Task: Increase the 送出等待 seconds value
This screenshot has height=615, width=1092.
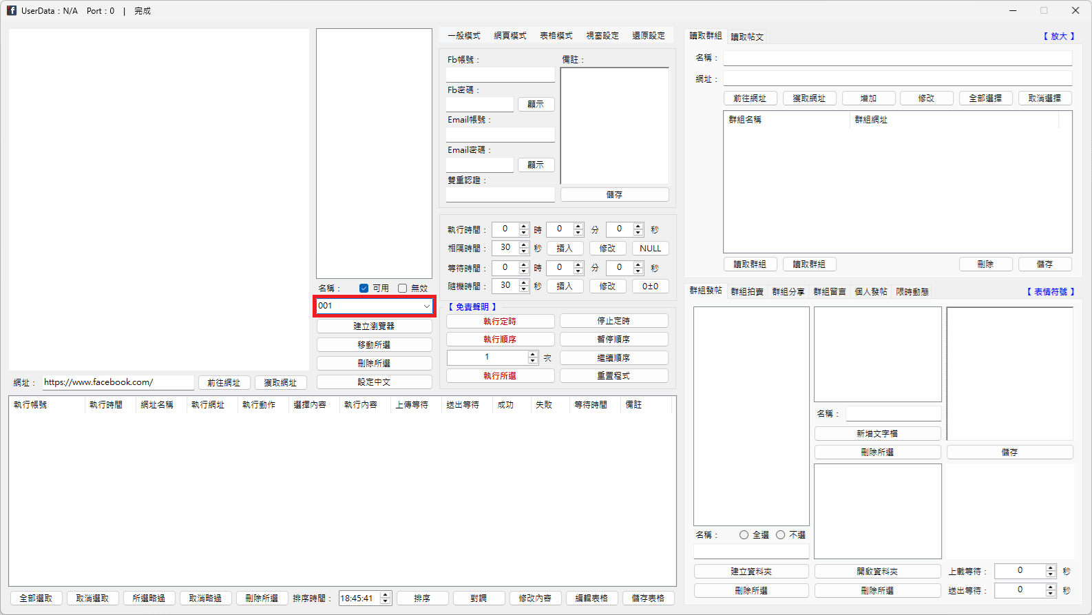Action: [x=1051, y=587]
